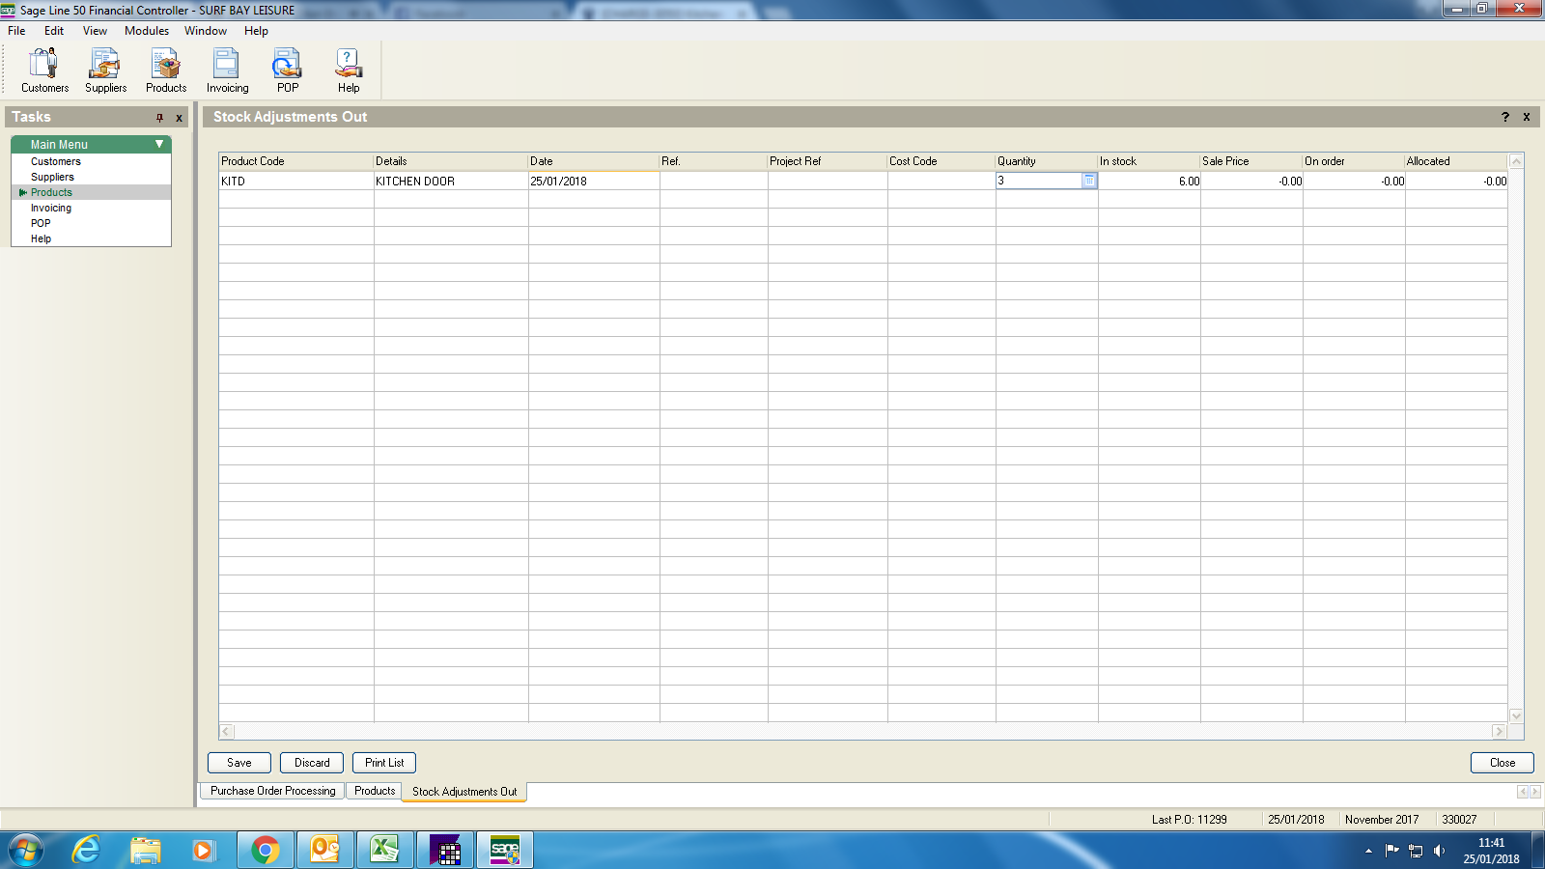Image resolution: width=1545 pixels, height=869 pixels.
Task: Open the Help toolbar icon
Action: (x=348, y=70)
